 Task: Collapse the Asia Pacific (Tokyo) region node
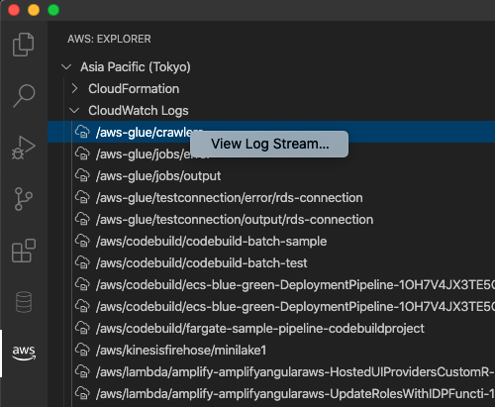tap(66, 67)
